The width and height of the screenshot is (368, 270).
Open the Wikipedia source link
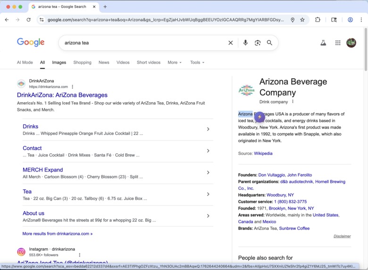coord(263,153)
